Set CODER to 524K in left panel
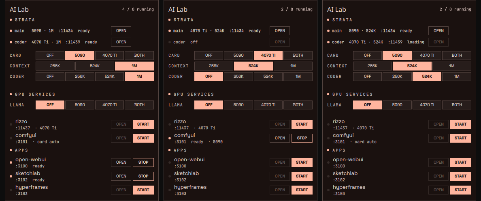The height and width of the screenshot is (201, 481). [x=109, y=77]
